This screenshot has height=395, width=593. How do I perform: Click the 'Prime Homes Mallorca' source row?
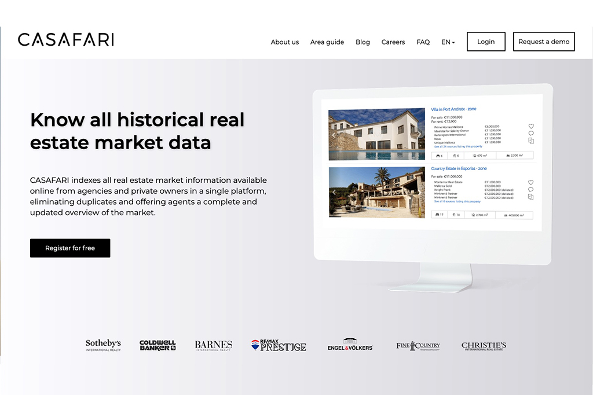(467, 127)
